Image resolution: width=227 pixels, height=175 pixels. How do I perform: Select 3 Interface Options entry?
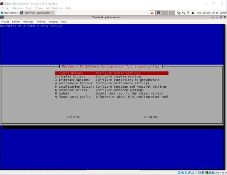[x=112, y=80]
